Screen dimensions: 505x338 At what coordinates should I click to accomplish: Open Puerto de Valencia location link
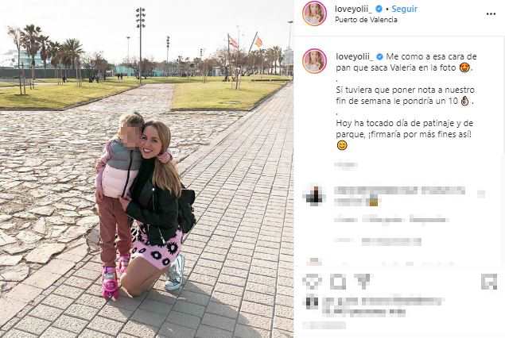click(x=366, y=20)
